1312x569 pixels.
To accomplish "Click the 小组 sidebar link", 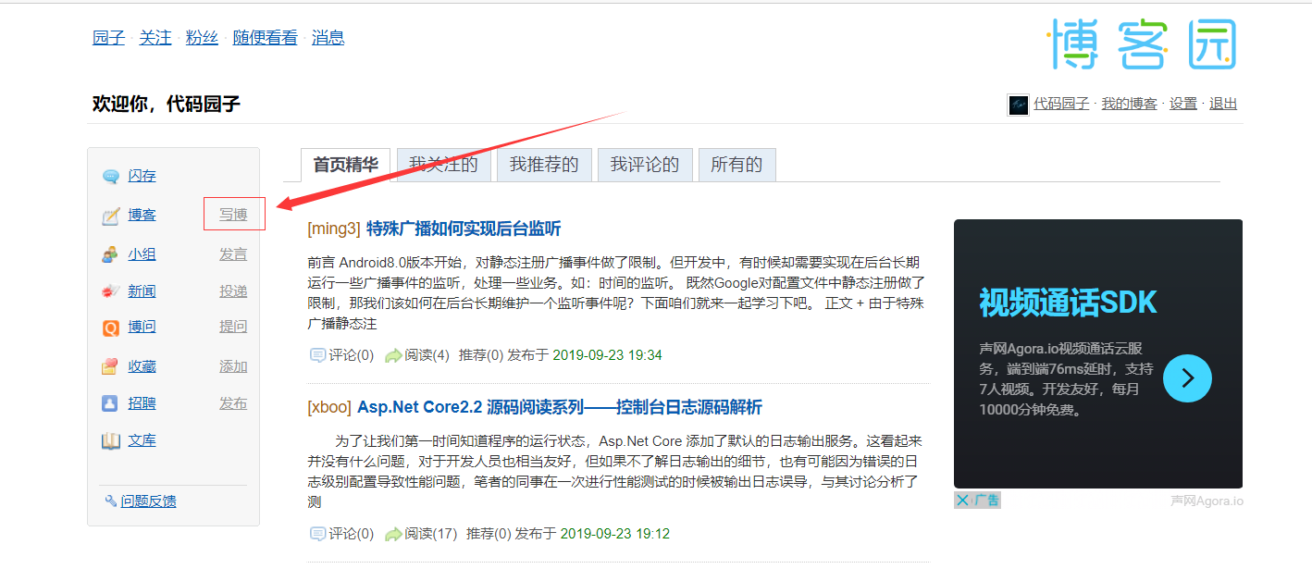I will (142, 254).
